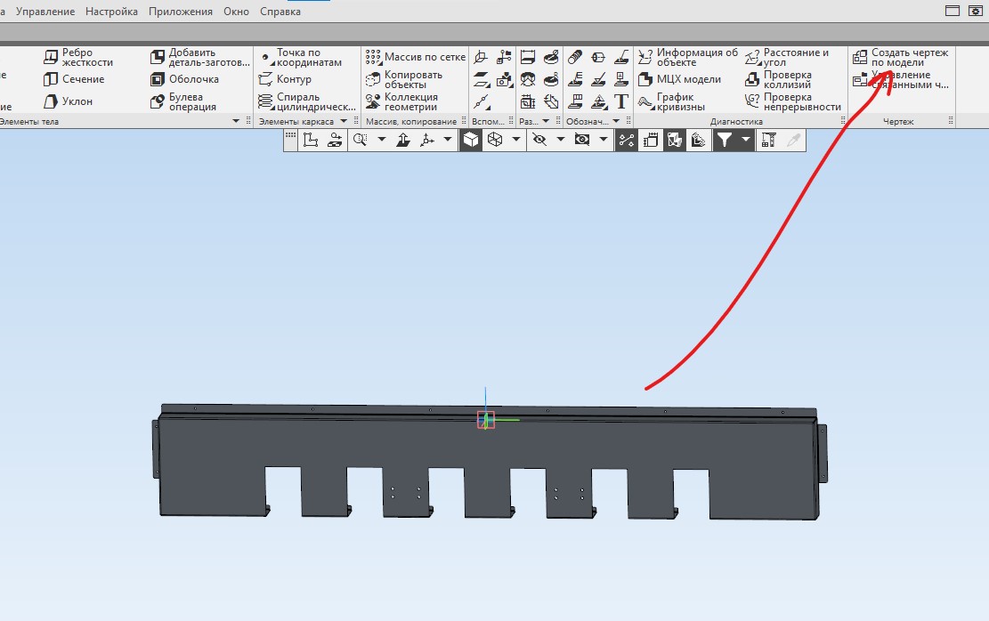Screen dimensions: 989x621
Task: Toggle the crossed-eye hide objects button
Action: 539,140
